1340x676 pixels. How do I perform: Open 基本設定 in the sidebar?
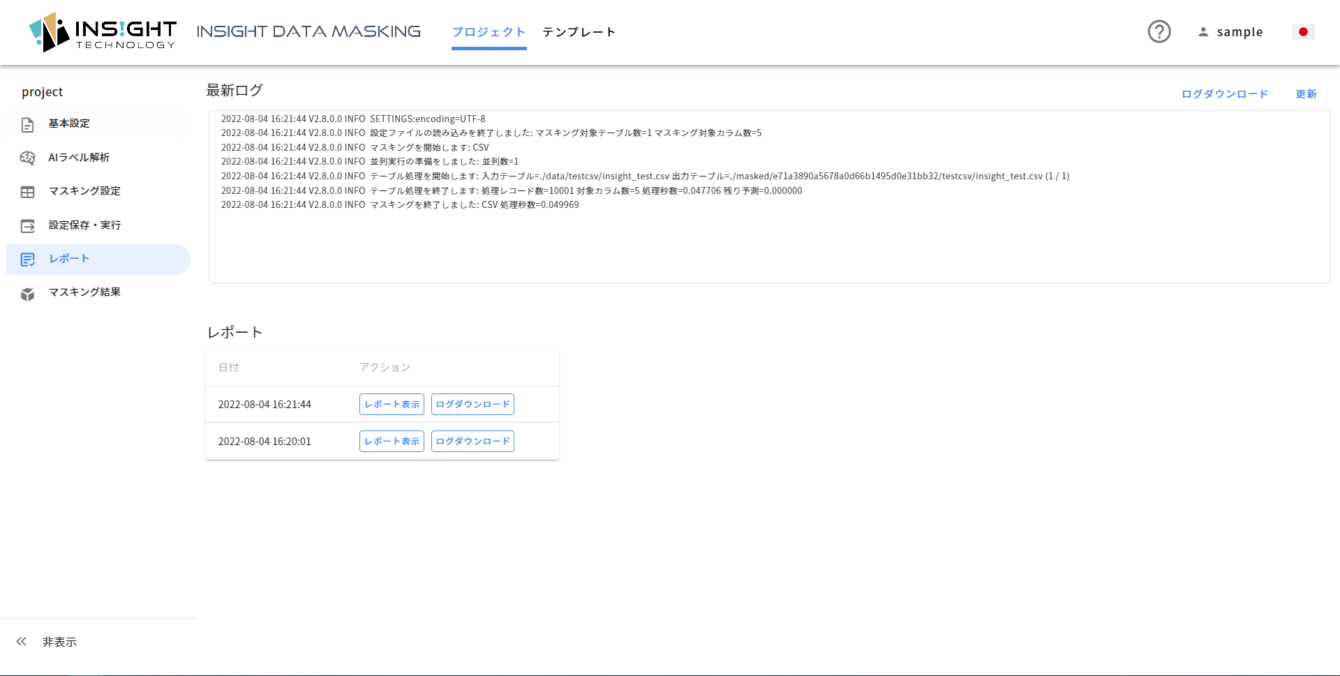point(98,123)
